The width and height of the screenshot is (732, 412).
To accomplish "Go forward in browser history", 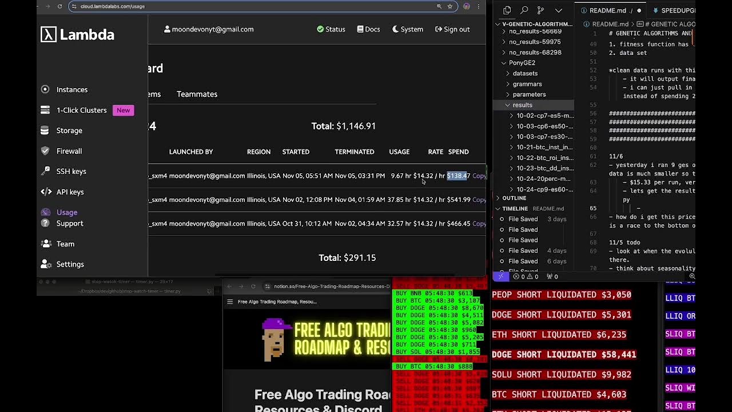I will 48,6.
